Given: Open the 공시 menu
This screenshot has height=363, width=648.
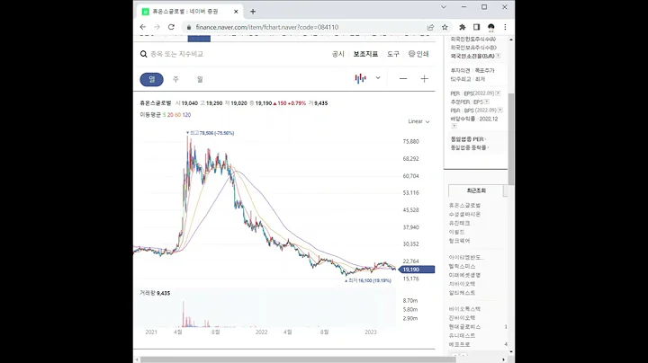Looking at the screenshot, I should [338, 54].
